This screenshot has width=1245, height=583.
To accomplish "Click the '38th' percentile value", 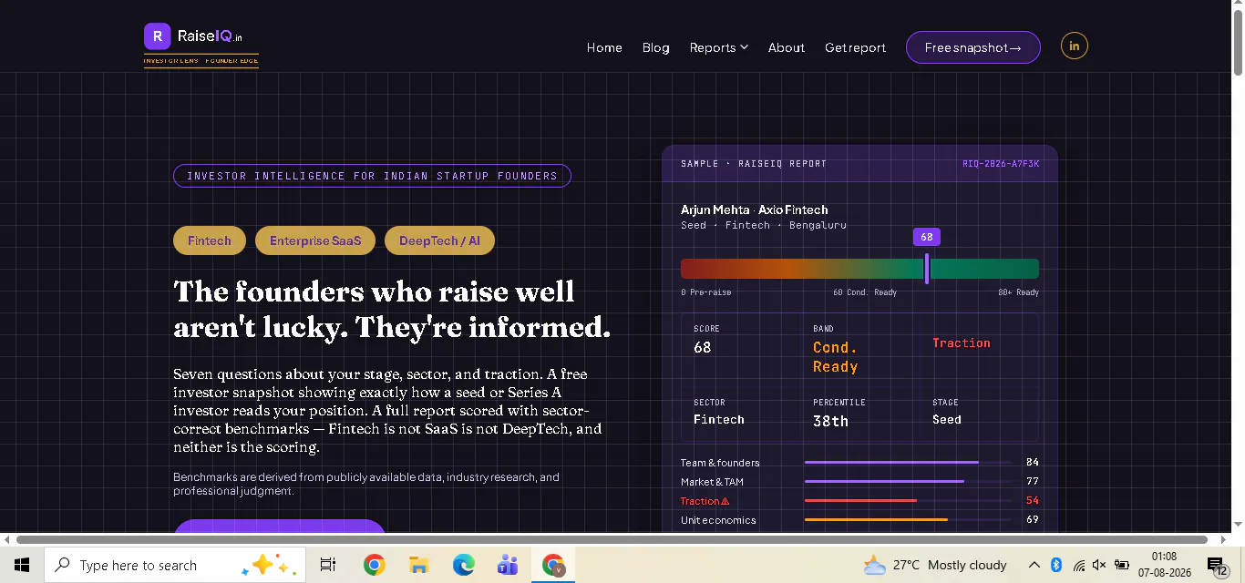I will pyautogui.click(x=830, y=421).
